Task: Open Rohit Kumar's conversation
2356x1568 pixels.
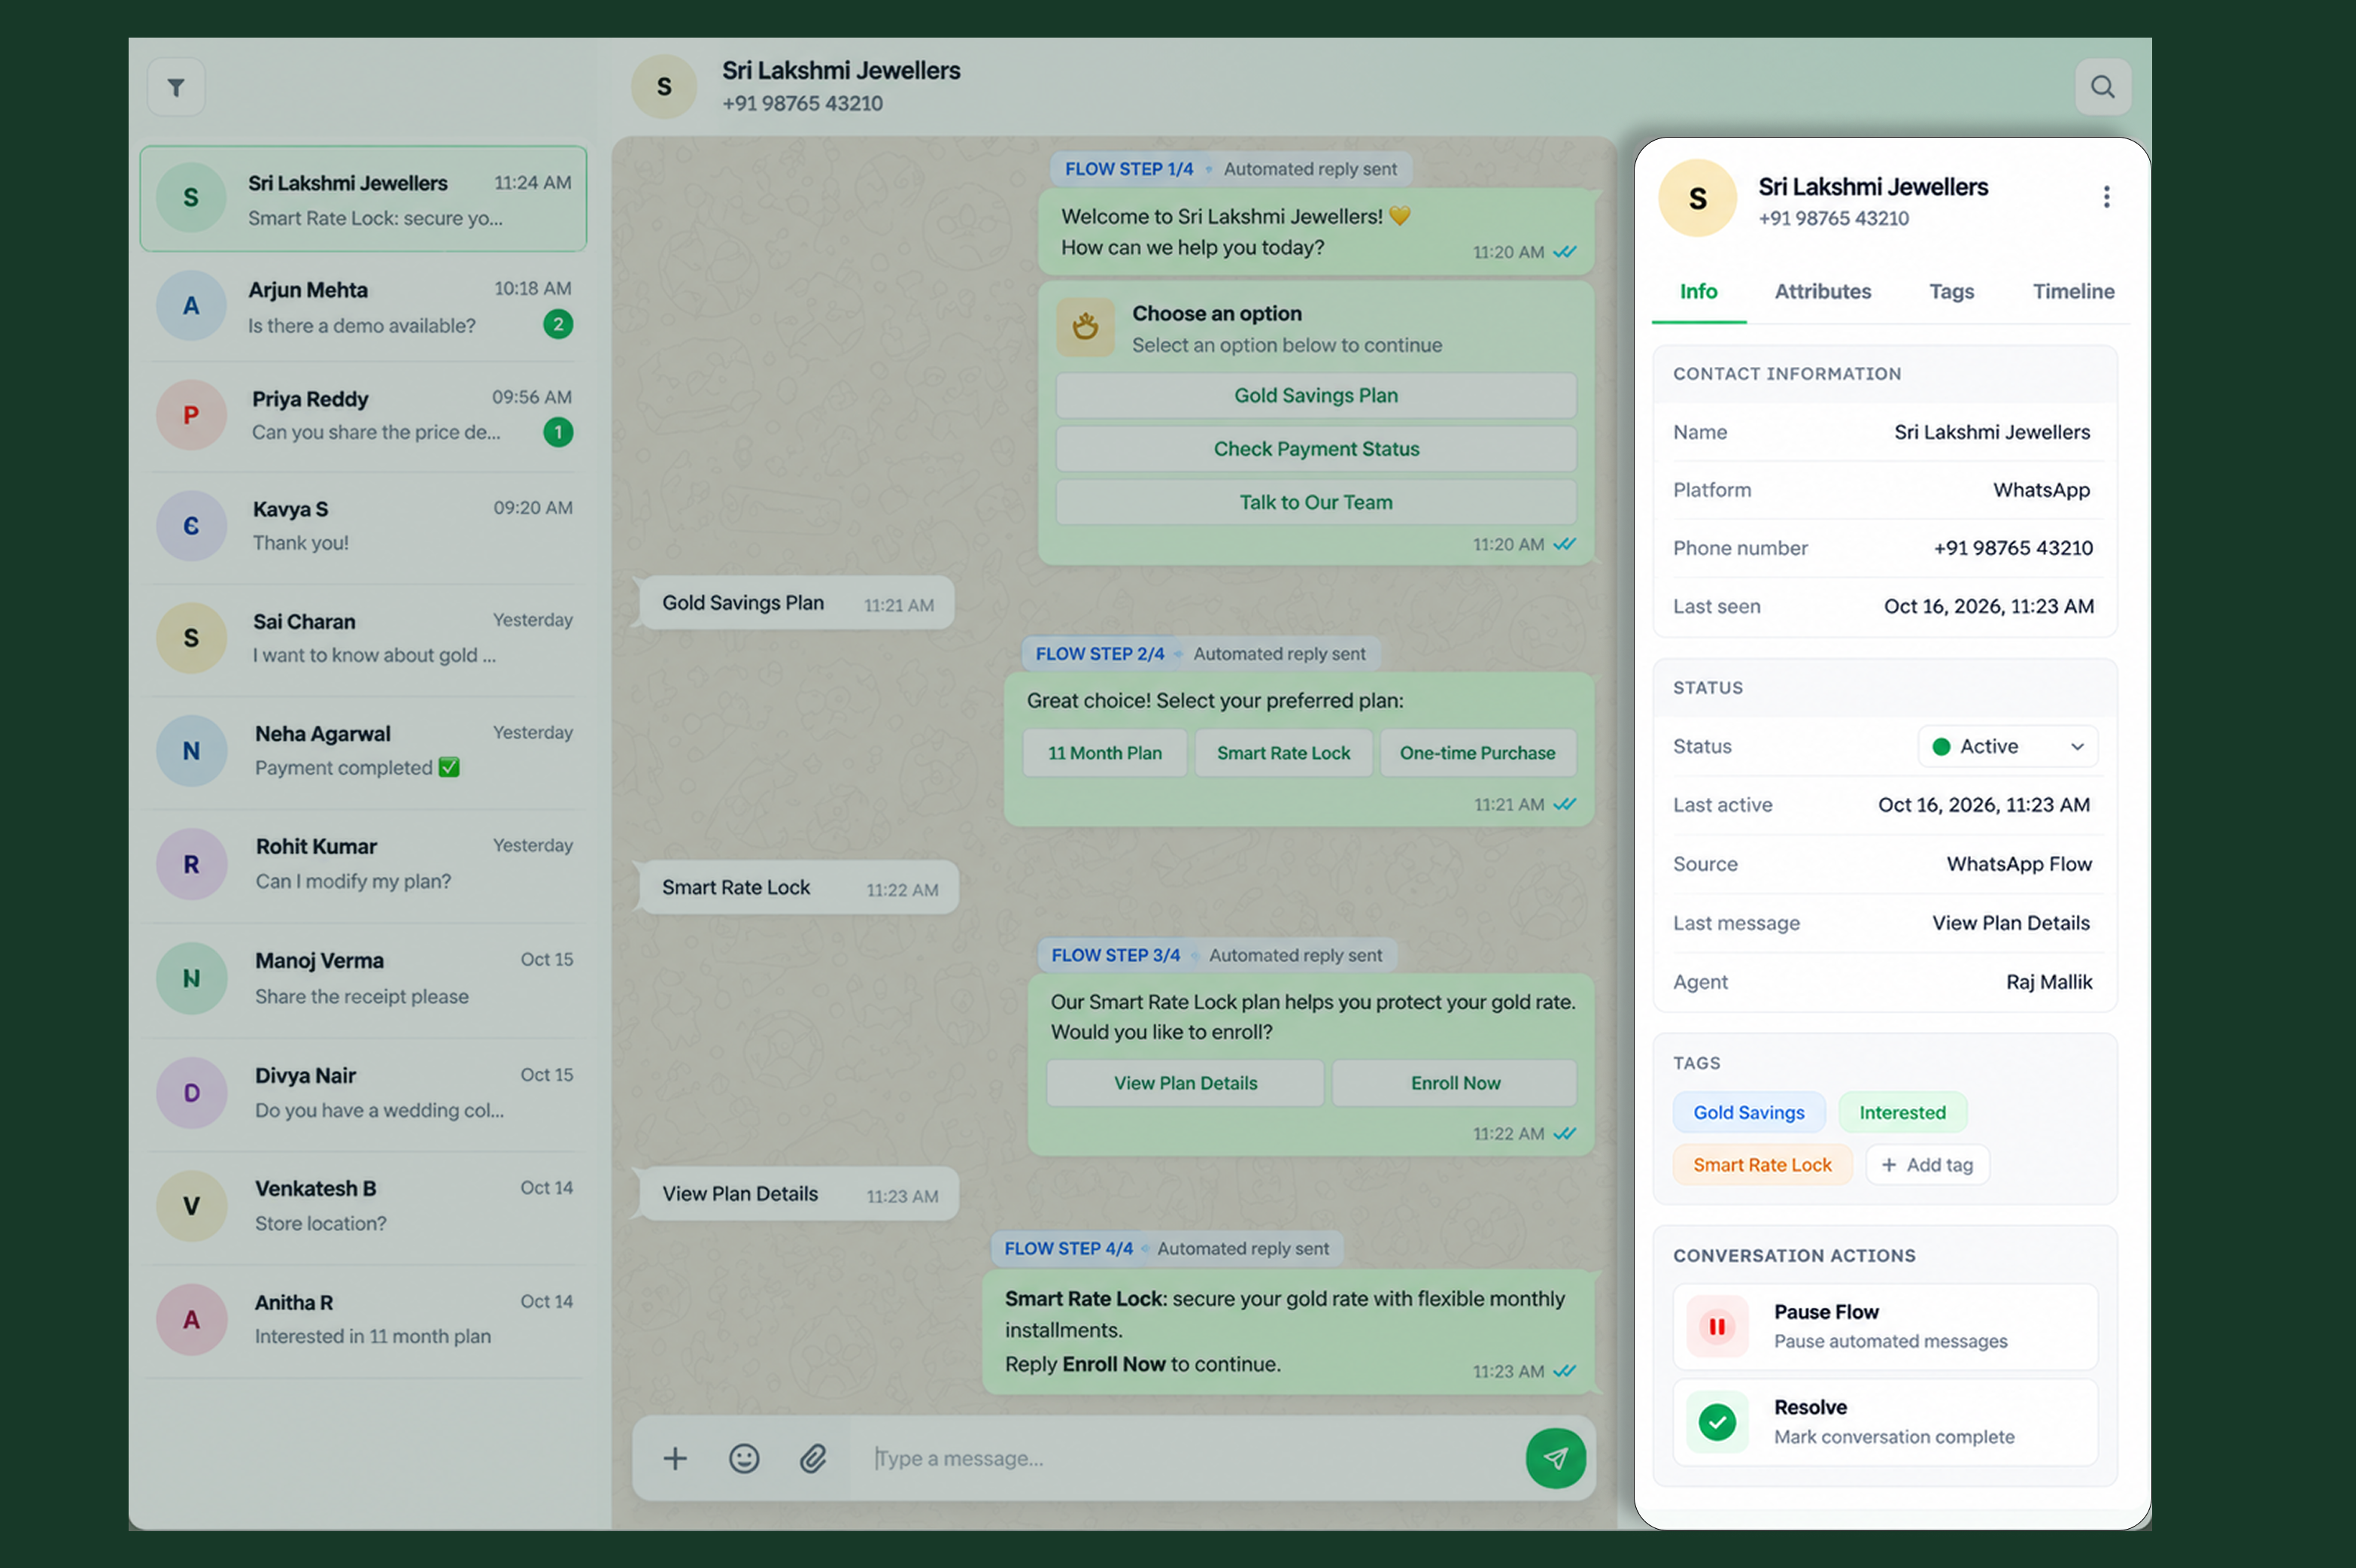Action: coord(364,864)
